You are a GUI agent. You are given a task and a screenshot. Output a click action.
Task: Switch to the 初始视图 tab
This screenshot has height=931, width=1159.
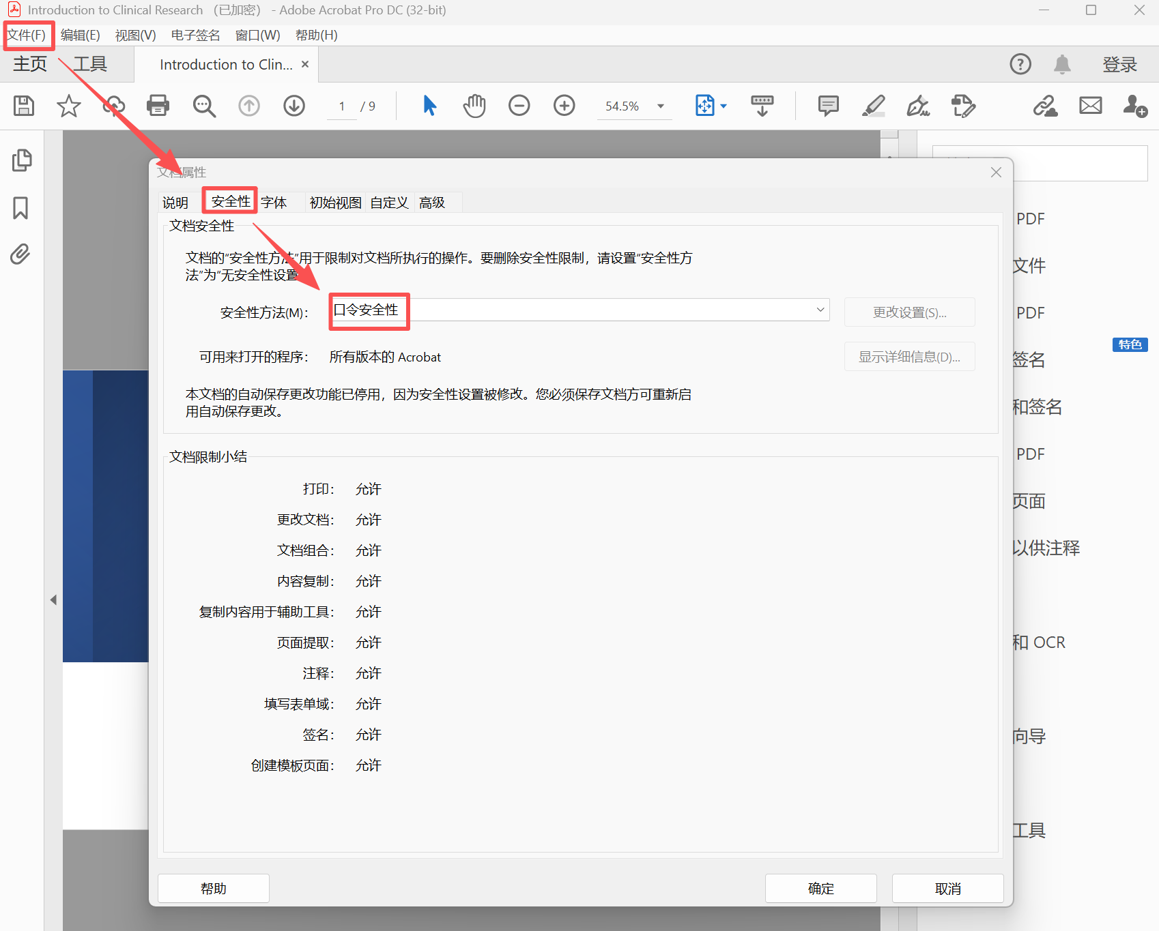334,202
